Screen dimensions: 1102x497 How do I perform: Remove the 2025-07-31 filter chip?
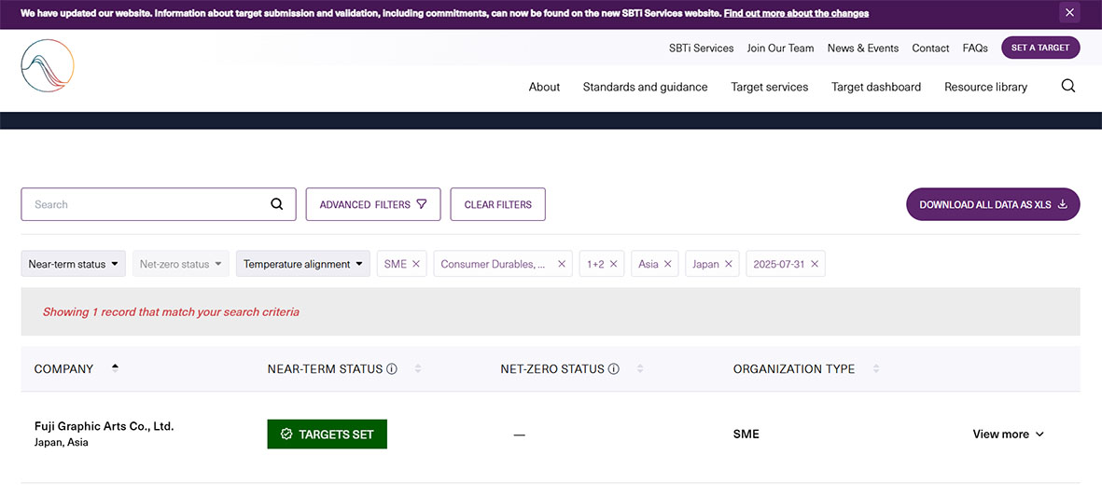coord(815,264)
